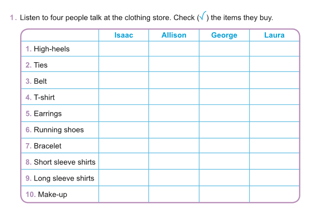Image resolution: width=323 pixels, height=210 pixels.
Task: Check Allison's cell for T-shirt
Action: tap(173, 97)
